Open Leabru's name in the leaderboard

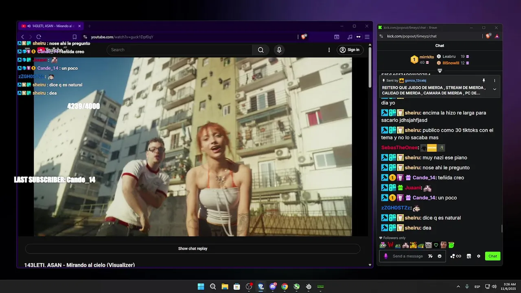click(x=449, y=57)
